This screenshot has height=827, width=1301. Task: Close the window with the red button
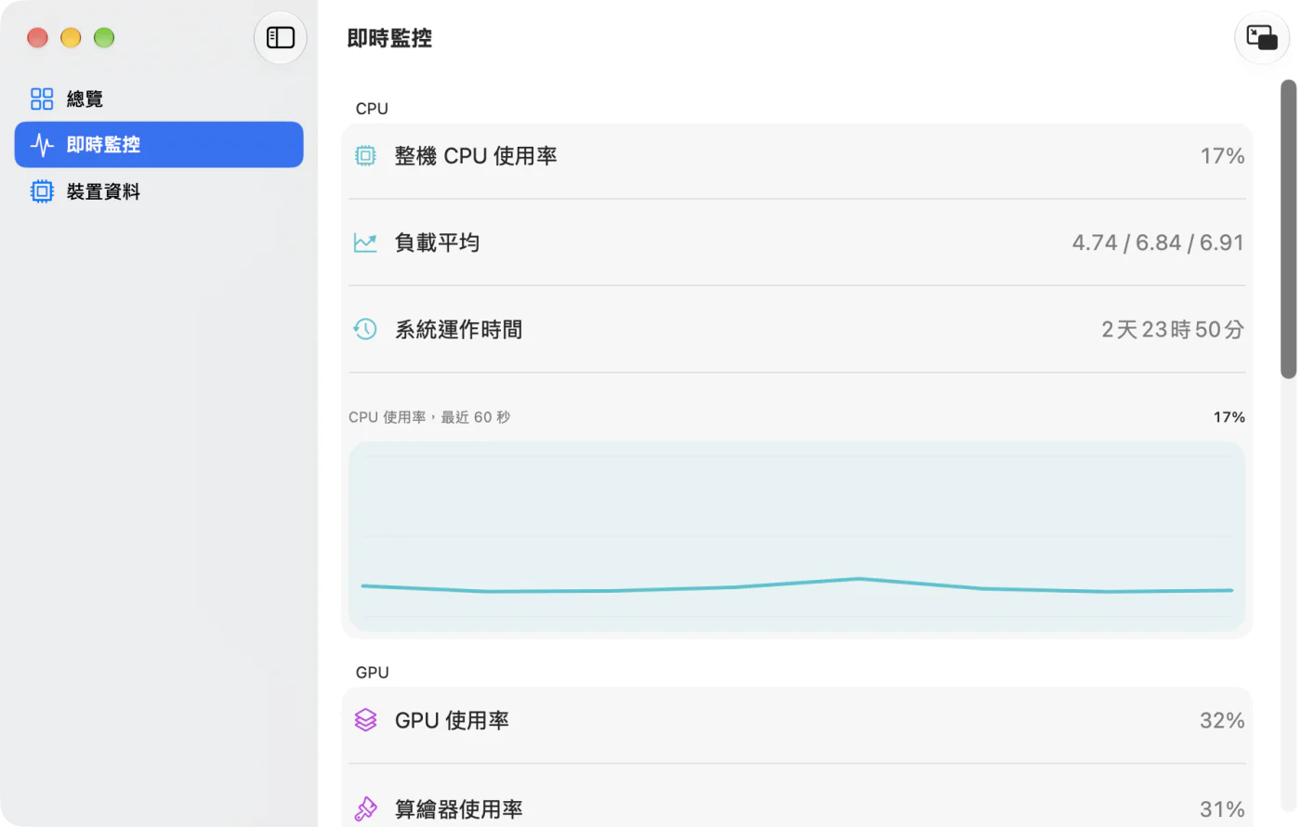point(37,37)
